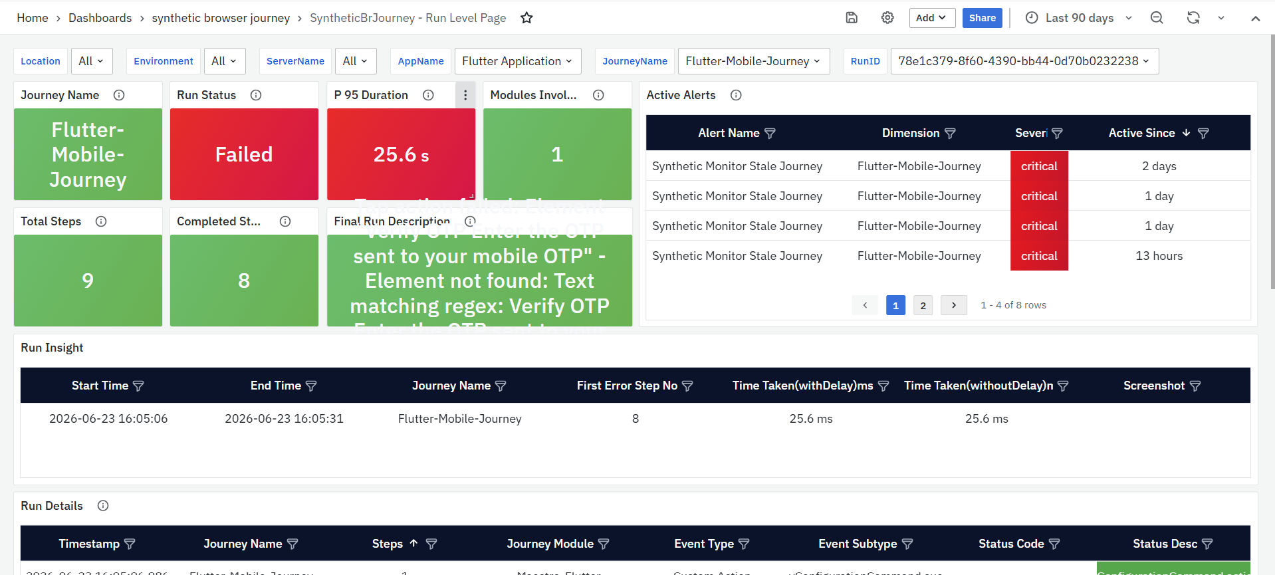Filter the Severity column

[x=1057, y=134]
